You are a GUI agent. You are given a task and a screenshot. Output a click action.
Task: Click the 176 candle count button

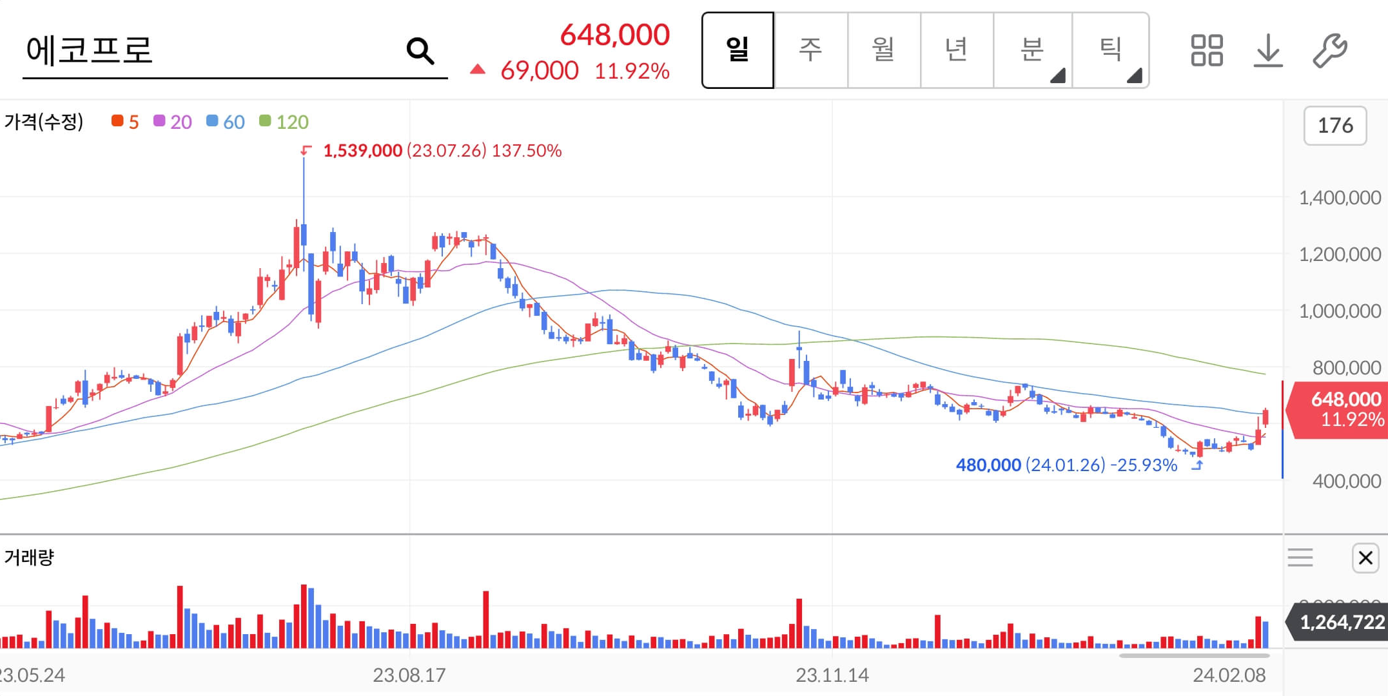(1334, 125)
